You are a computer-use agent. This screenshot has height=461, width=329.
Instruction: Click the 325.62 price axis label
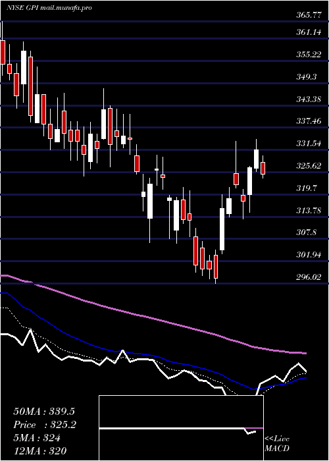[309, 166]
